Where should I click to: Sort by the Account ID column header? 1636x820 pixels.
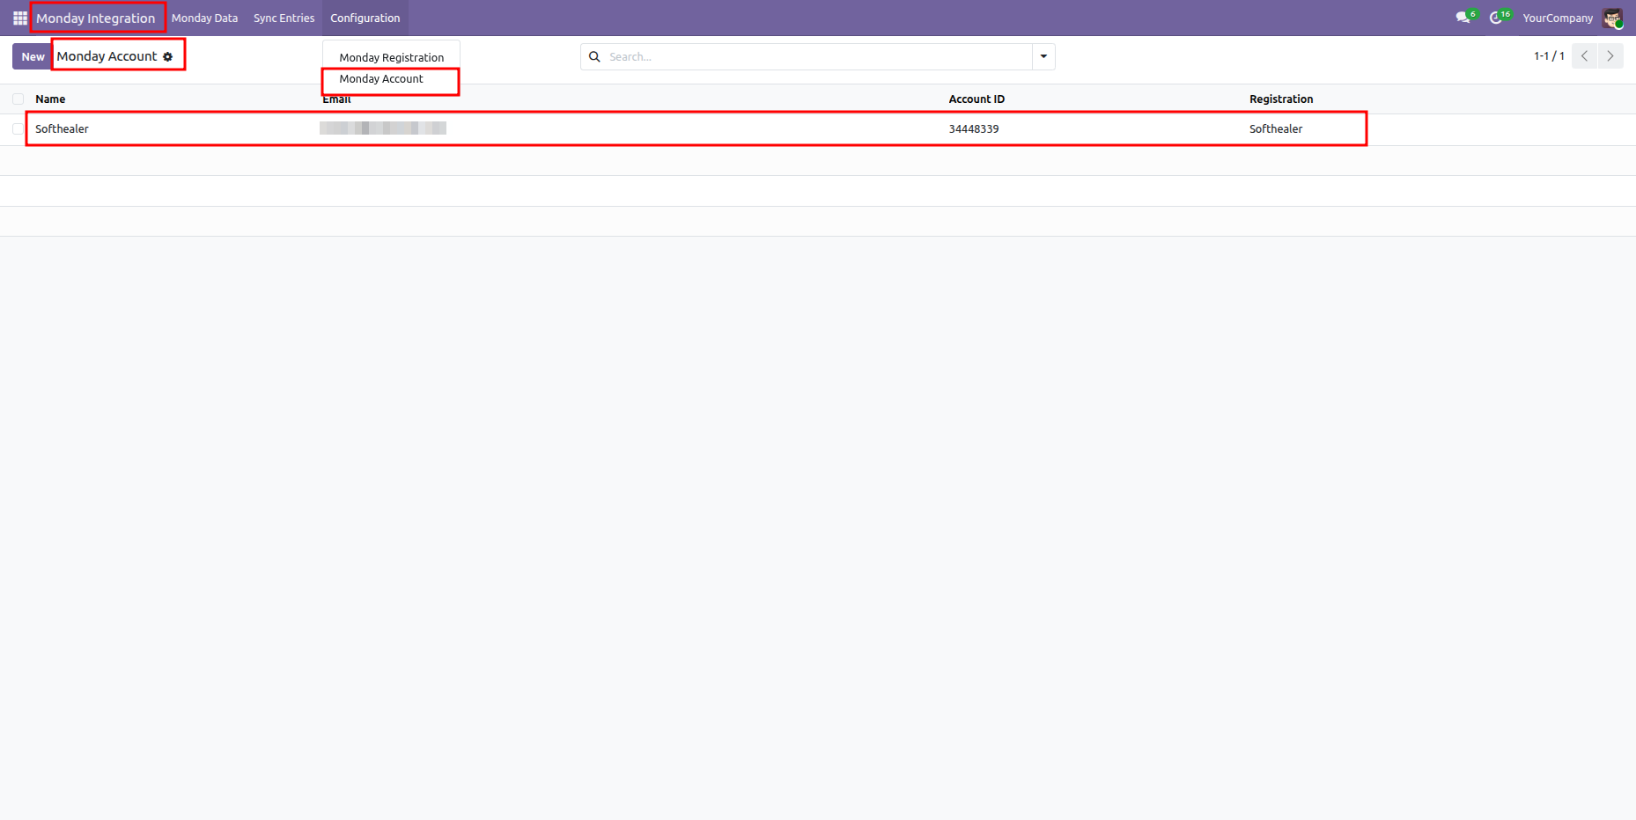point(976,99)
